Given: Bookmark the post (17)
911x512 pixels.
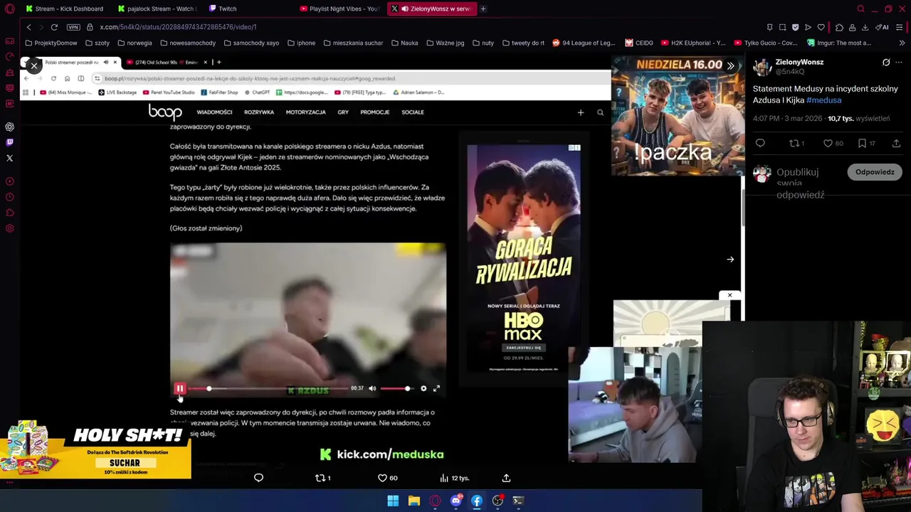Looking at the screenshot, I should (862, 143).
